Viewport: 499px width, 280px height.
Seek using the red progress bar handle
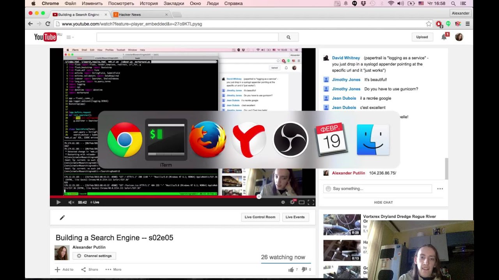coord(259,197)
